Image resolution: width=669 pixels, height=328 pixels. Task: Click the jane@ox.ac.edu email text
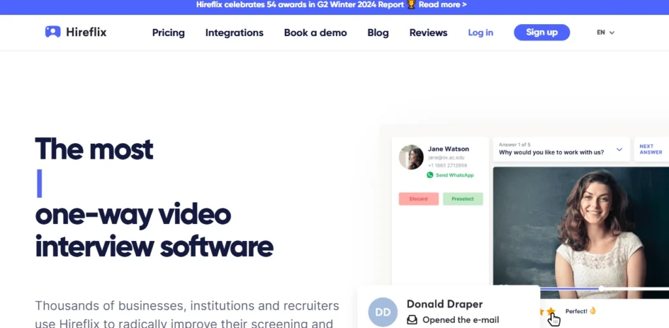tap(446, 158)
